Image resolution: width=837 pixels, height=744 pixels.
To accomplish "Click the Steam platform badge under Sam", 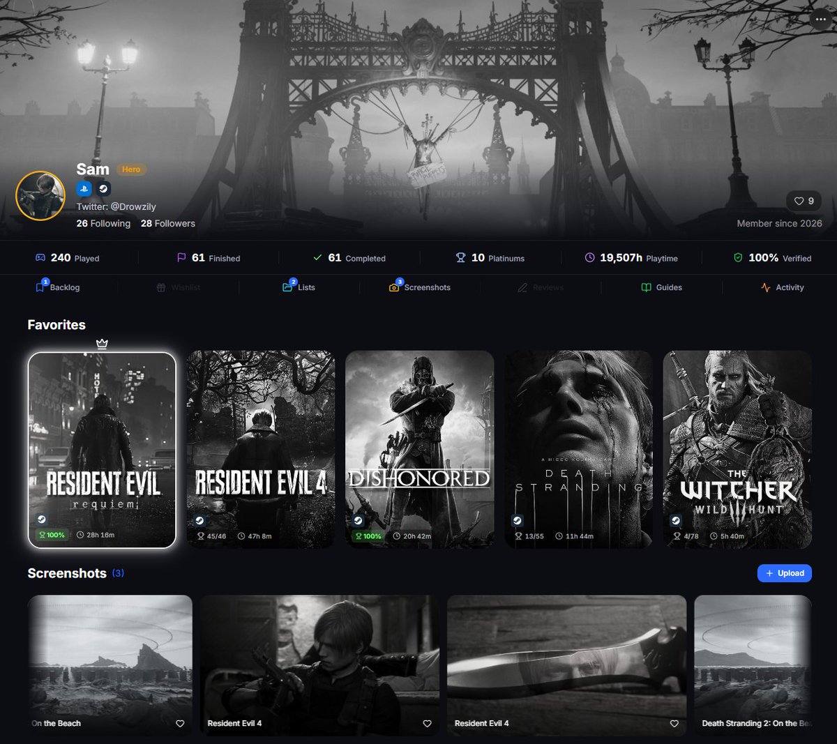I will click(x=103, y=188).
